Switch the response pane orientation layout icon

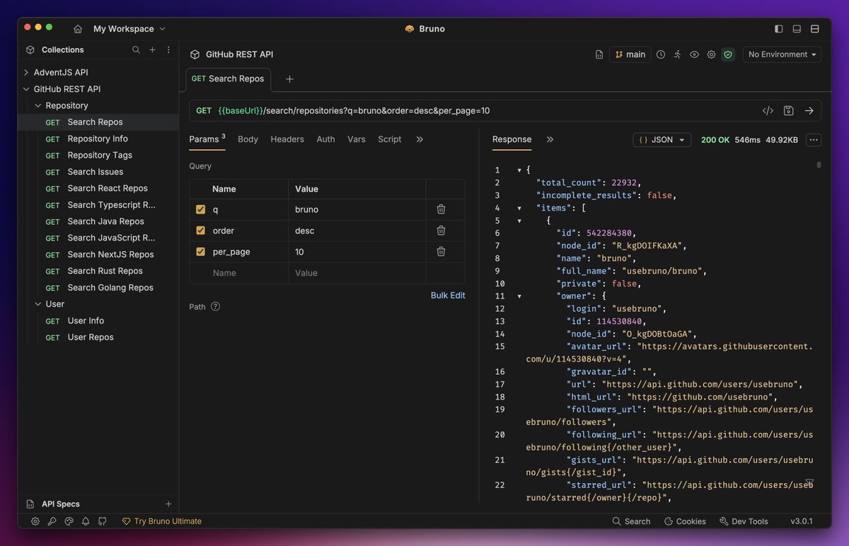click(815, 29)
